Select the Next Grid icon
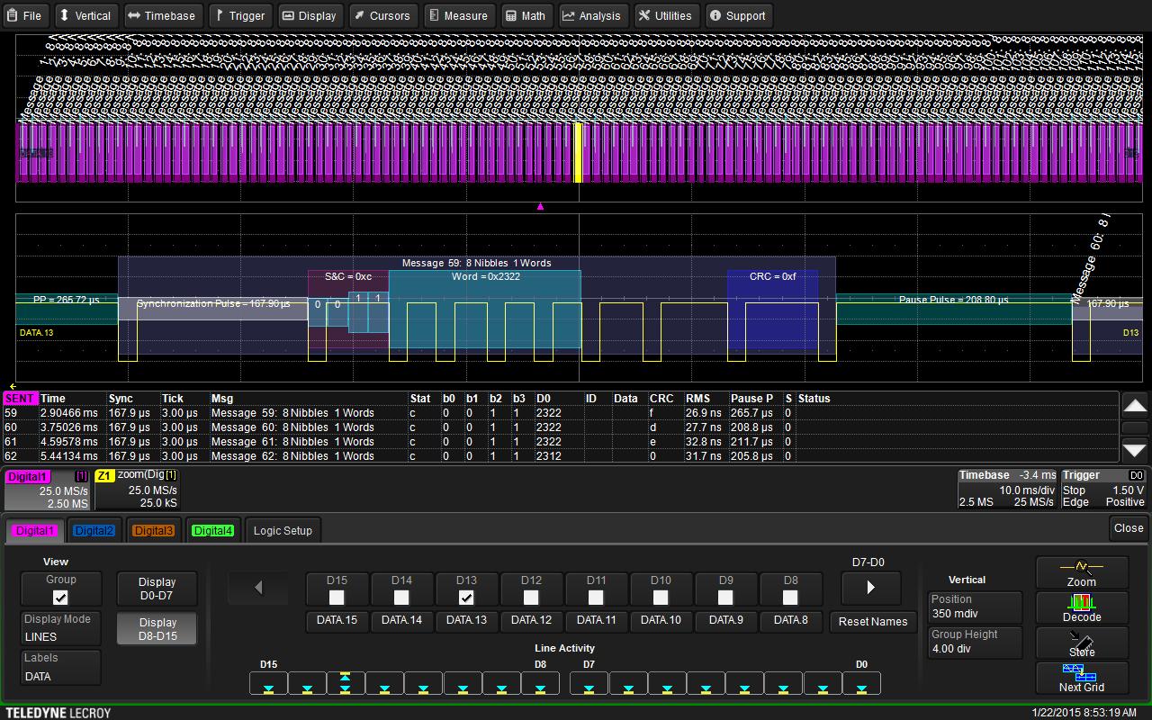This screenshot has height=720, width=1152. click(x=1082, y=678)
